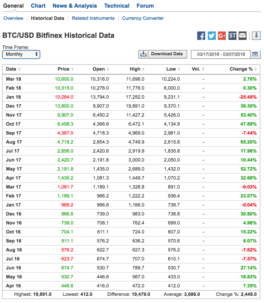264x303 pixels.
Task: Click the Difference summary value 19,479.0
Action: [141, 294]
